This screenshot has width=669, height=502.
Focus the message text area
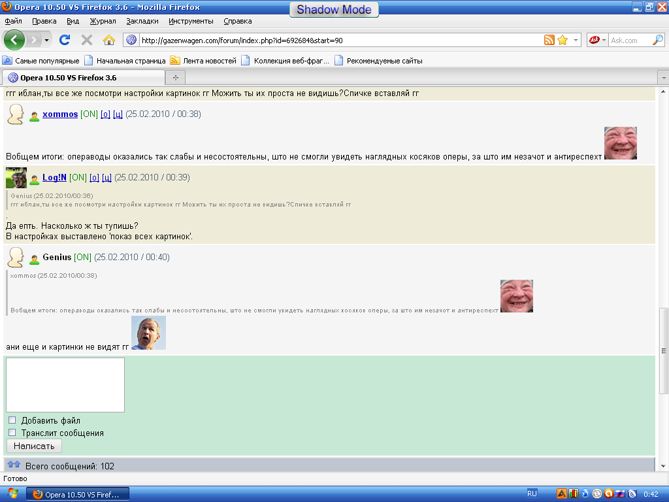65,385
